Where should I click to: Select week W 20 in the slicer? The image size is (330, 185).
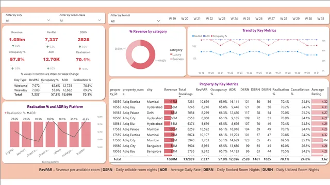(185, 18)
